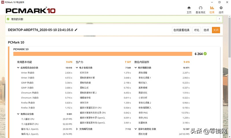Click the 在线查看结果 button

pos(182,30)
